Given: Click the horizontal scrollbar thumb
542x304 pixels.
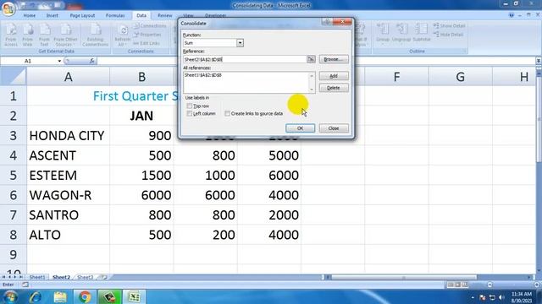Looking at the screenshot, I should point(404,277).
